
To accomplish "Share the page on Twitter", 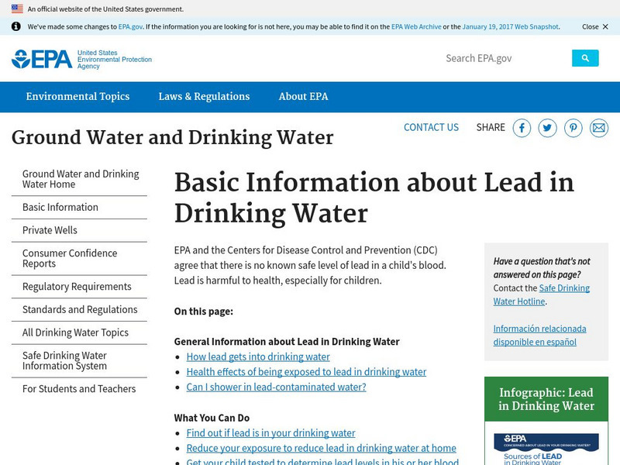I will click(x=547, y=128).
